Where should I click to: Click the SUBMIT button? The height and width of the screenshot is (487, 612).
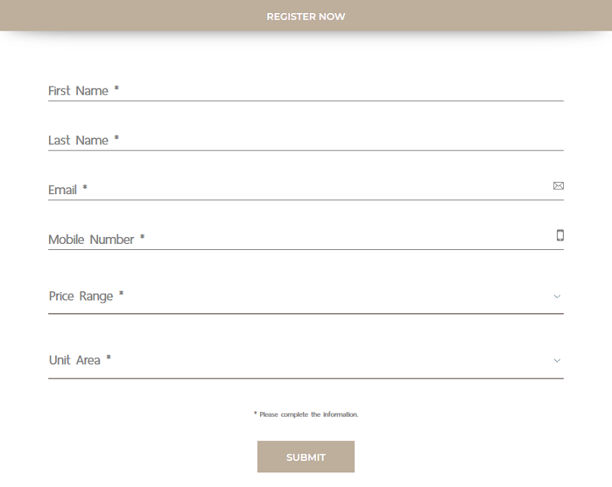[x=305, y=457]
